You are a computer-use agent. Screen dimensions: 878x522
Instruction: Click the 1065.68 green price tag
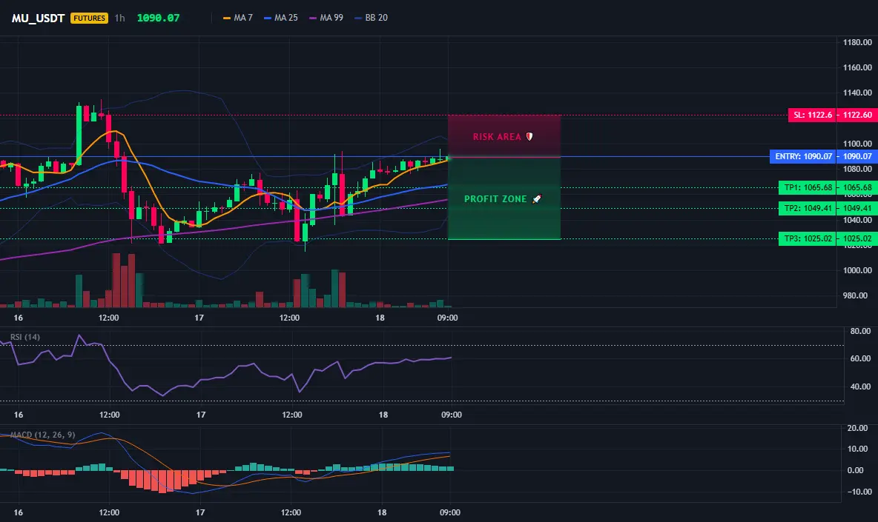(857, 188)
